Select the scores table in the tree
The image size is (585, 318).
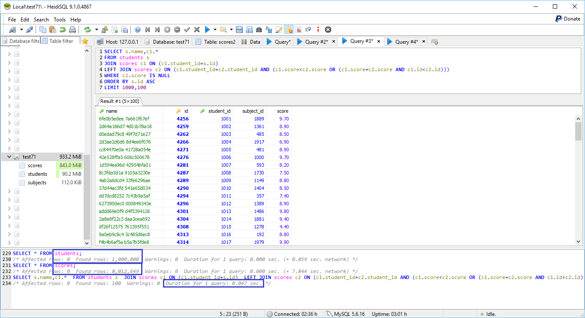point(35,165)
